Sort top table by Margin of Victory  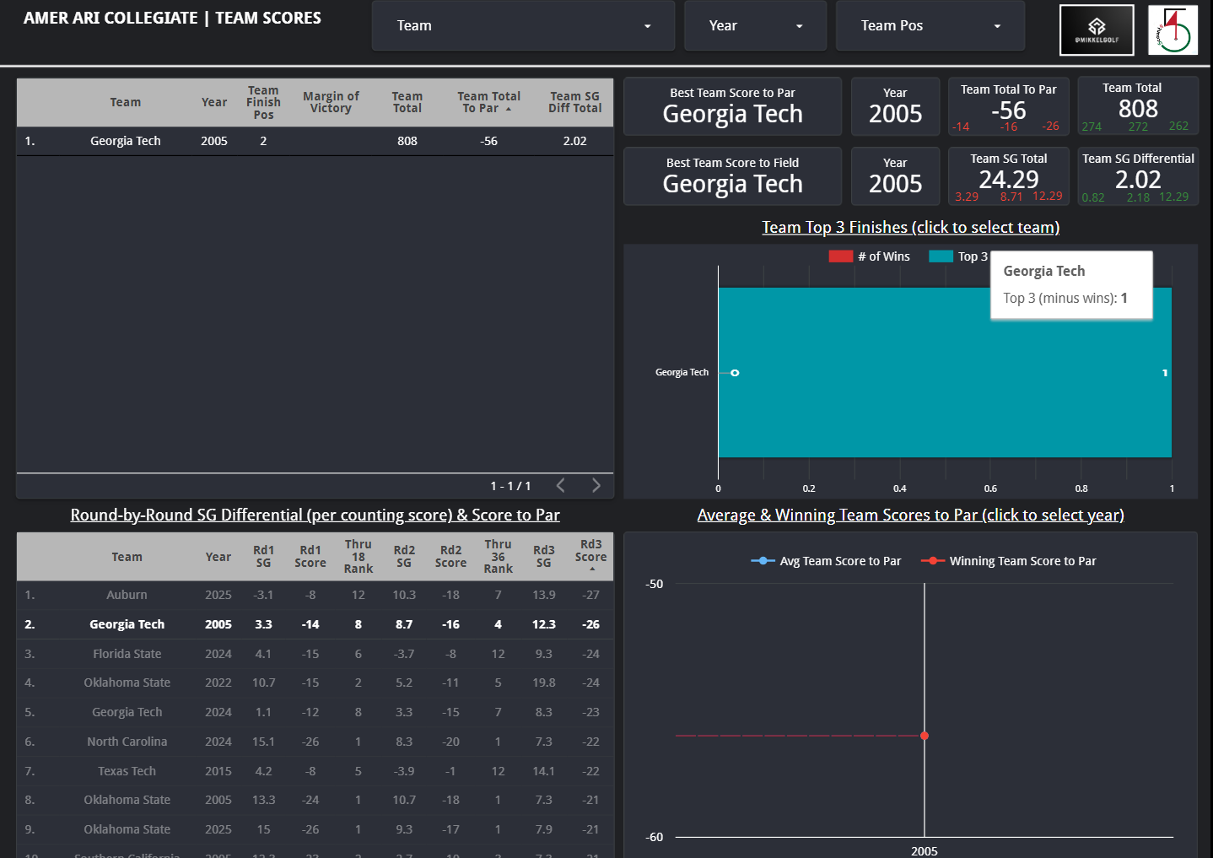tap(331, 102)
